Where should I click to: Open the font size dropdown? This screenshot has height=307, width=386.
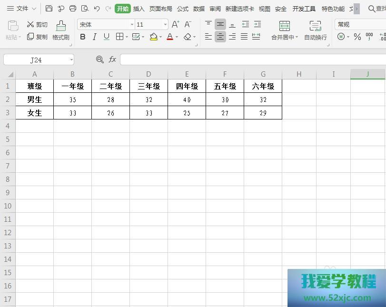(165, 24)
